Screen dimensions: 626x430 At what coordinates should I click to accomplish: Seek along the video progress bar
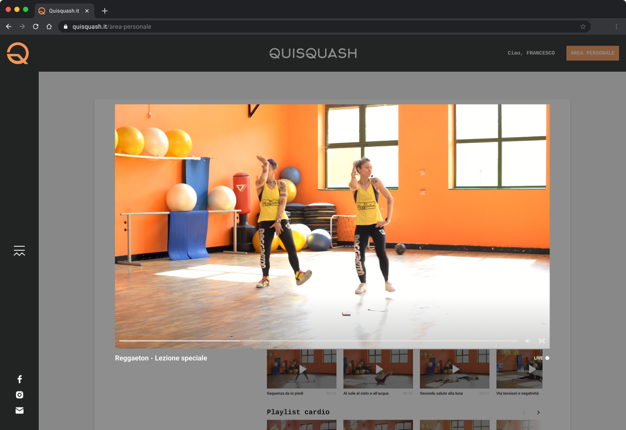click(x=318, y=341)
